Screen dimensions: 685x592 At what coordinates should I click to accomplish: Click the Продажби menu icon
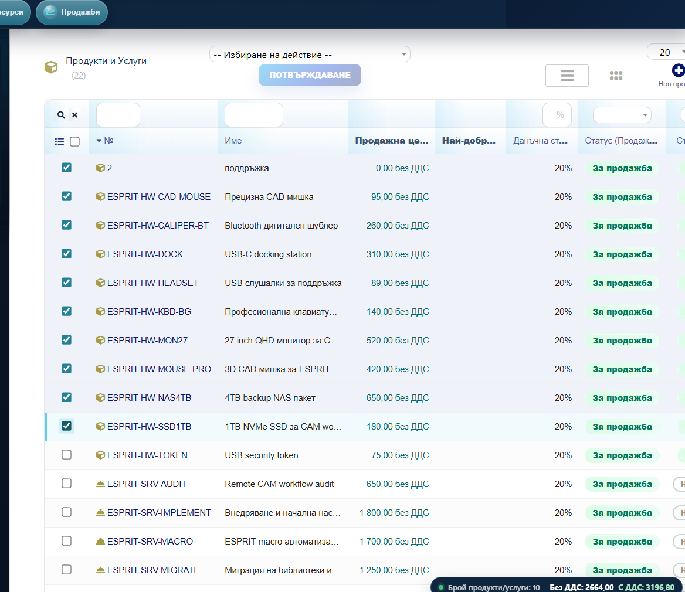point(50,12)
